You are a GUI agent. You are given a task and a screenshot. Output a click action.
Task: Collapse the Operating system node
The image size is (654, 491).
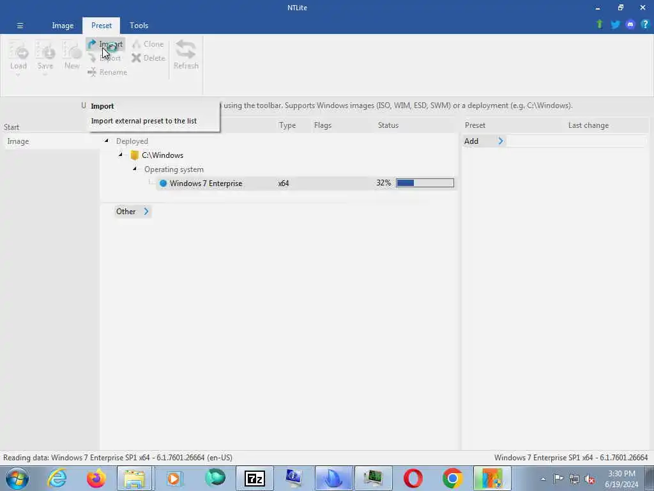coord(135,169)
